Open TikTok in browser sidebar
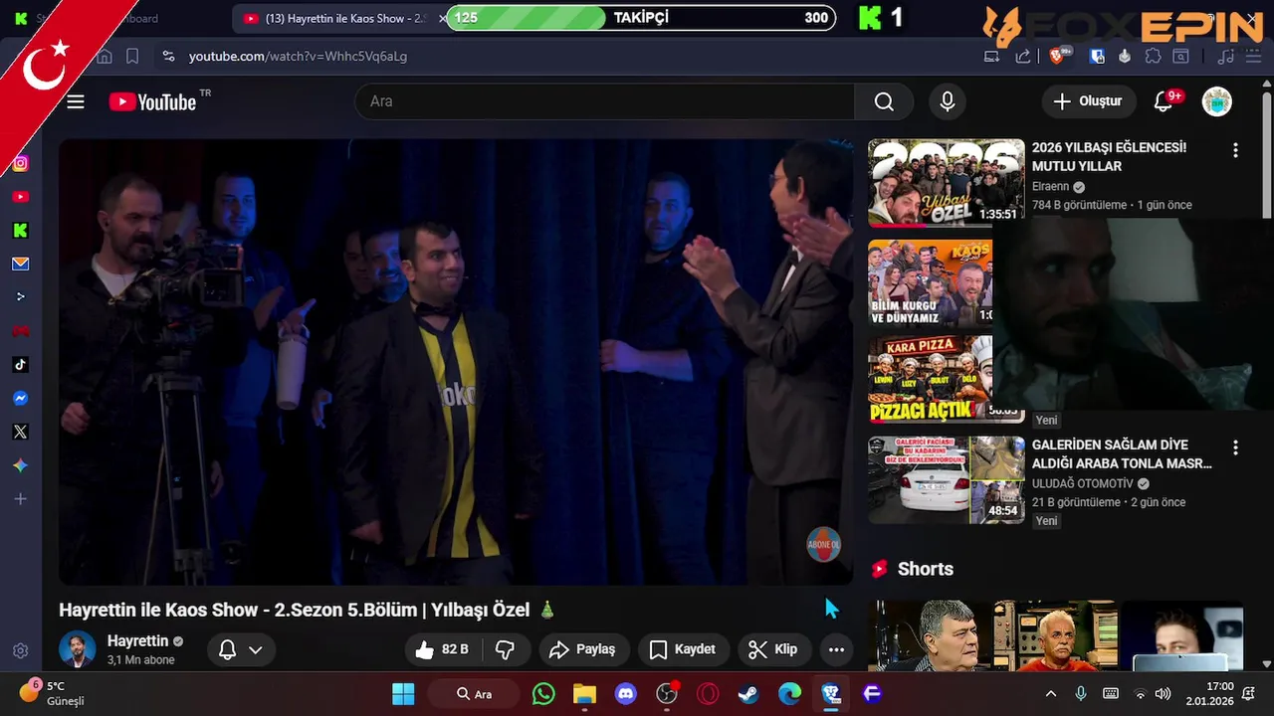This screenshot has height=716, width=1274. [x=20, y=364]
